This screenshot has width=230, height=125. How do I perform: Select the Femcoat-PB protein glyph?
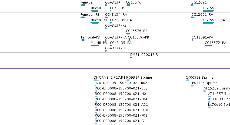pos(83,40)
